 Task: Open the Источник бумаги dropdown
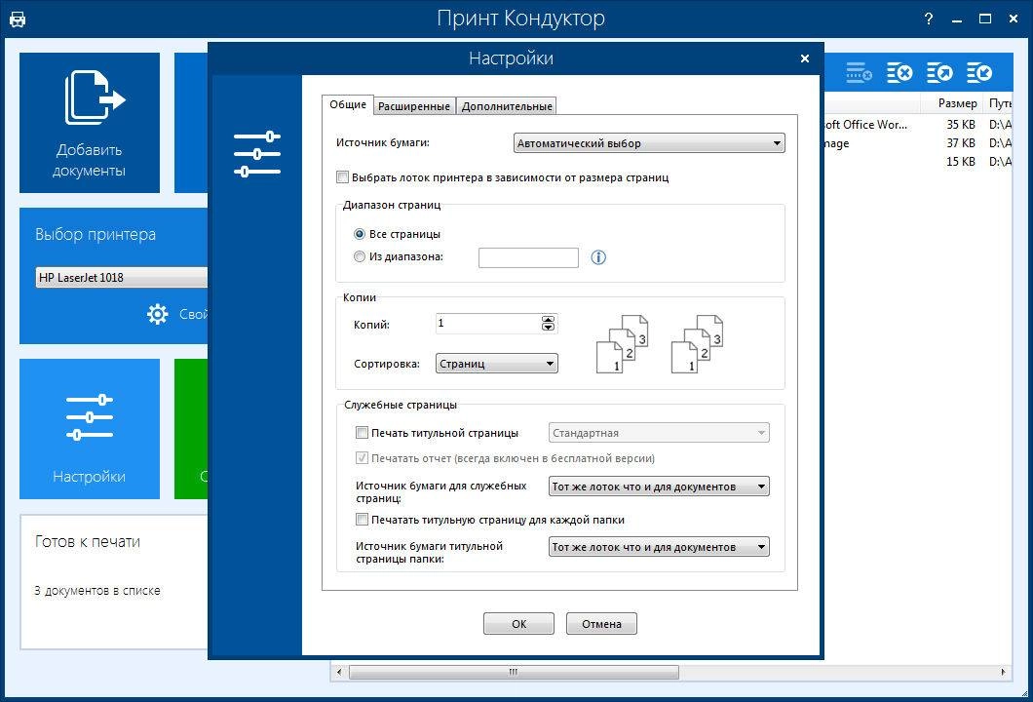649,143
